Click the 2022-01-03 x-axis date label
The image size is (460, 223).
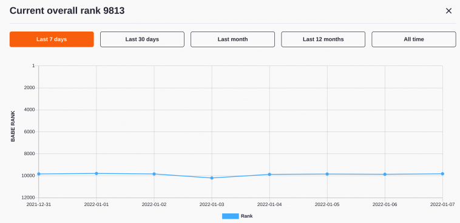point(212,204)
